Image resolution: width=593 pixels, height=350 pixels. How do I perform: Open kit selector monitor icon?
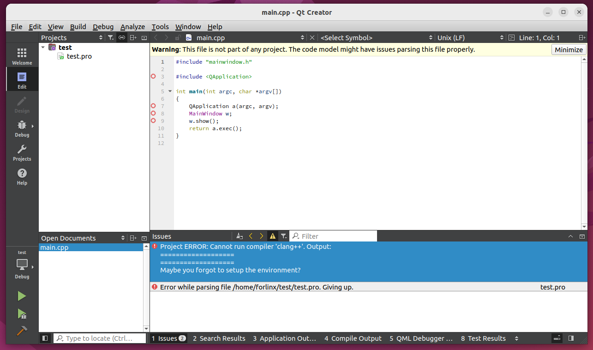pyautogui.click(x=22, y=265)
